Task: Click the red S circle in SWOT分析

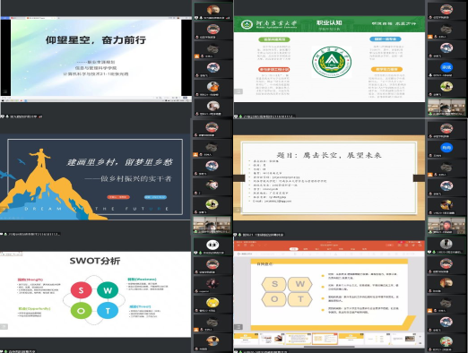Action: coord(81,290)
